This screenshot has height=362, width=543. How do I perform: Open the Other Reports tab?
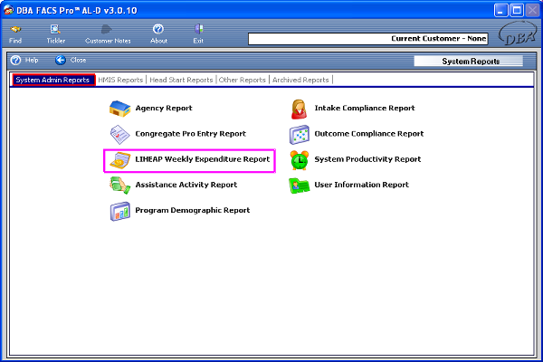pyautogui.click(x=242, y=80)
